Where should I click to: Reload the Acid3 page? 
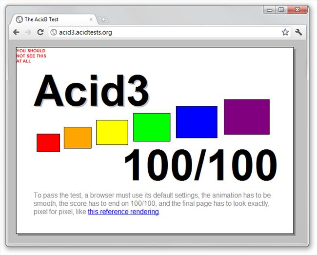pyautogui.click(x=40, y=32)
